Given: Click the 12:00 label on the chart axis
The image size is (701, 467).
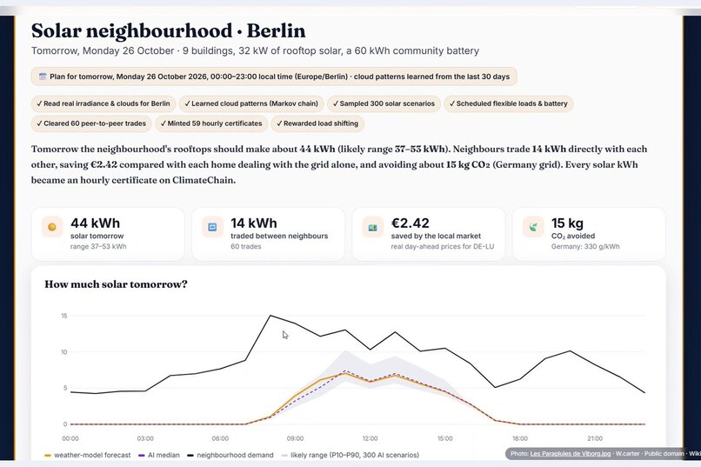Looking at the screenshot, I should pyautogui.click(x=371, y=438).
